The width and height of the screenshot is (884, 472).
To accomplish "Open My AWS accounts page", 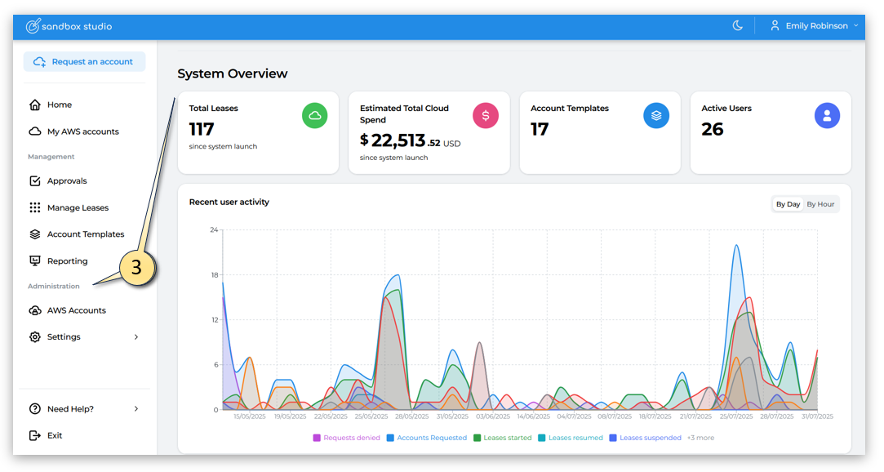I will pyautogui.click(x=82, y=131).
